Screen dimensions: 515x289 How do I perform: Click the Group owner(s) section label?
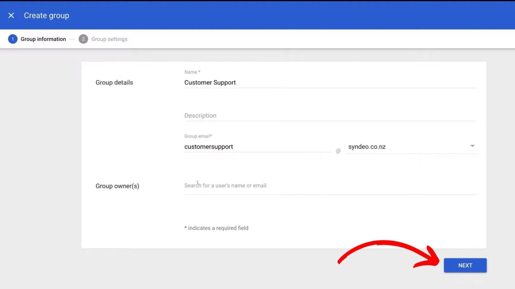coord(117,186)
